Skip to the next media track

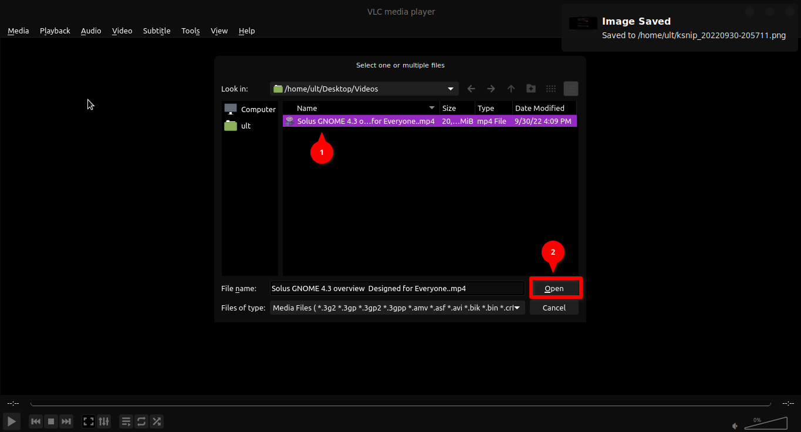click(x=66, y=421)
